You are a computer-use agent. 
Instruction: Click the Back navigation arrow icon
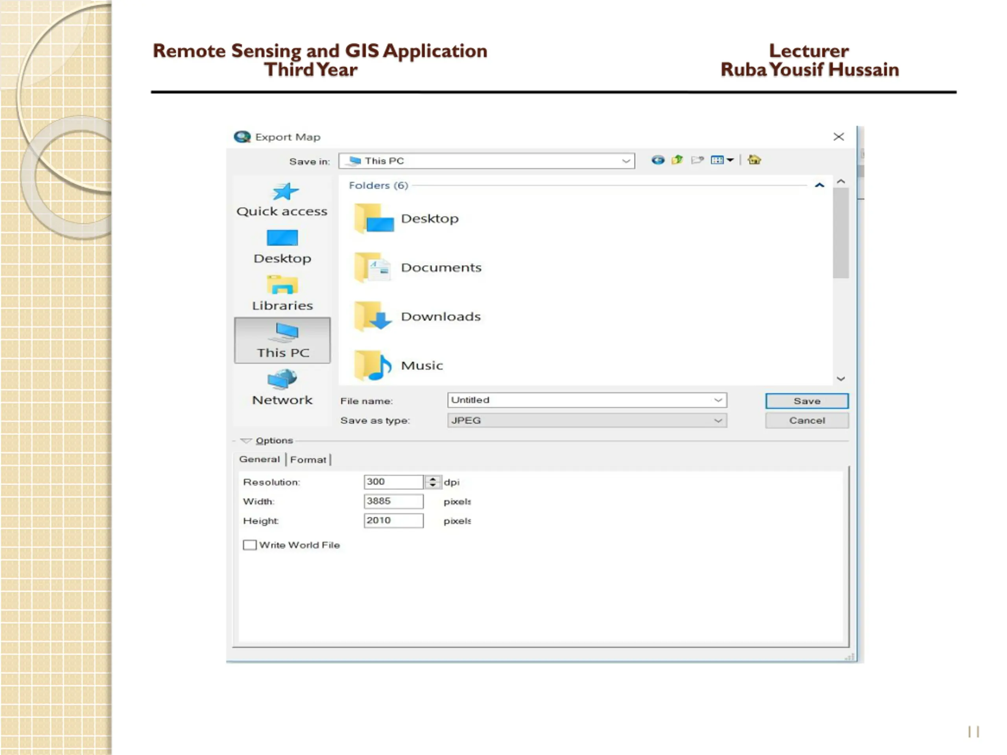pos(657,160)
